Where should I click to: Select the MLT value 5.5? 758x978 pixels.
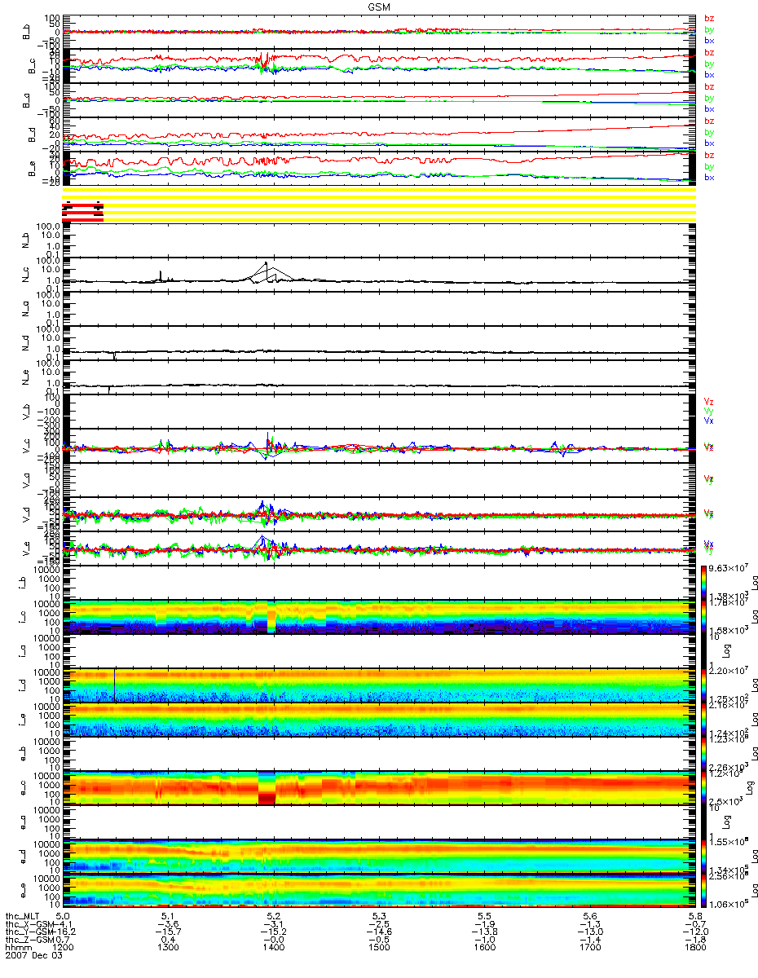(484, 916)
